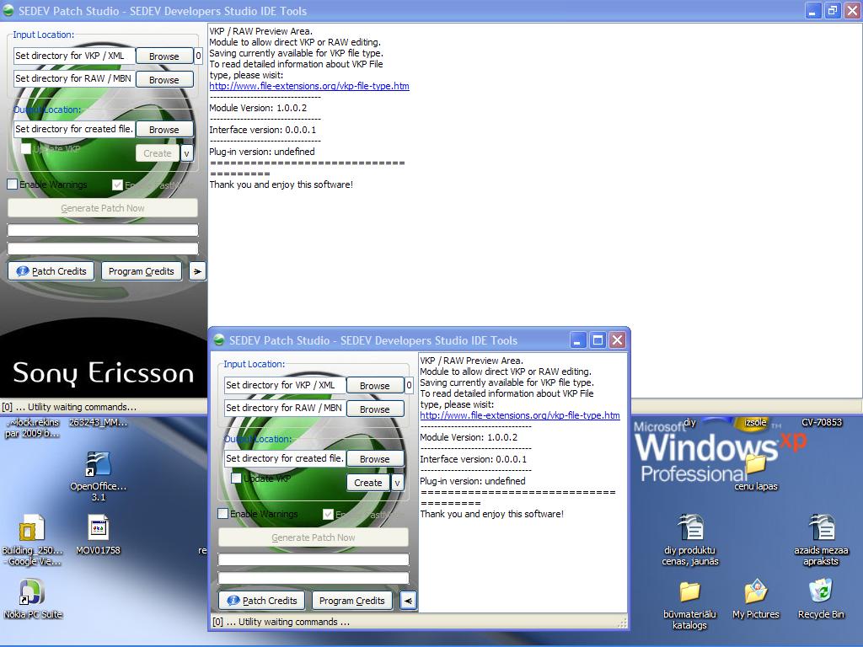Select the azaids mezaa apraksts document icon
Screen dimensions: 863x647
click(821, 527)
